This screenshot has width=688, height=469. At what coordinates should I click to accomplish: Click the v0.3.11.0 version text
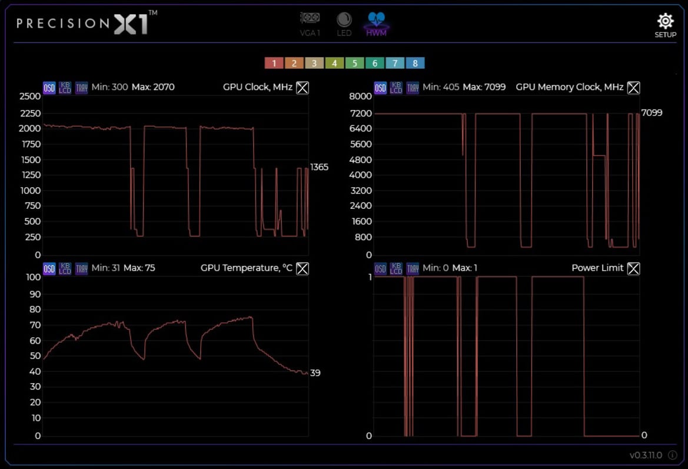click(646, 455)
